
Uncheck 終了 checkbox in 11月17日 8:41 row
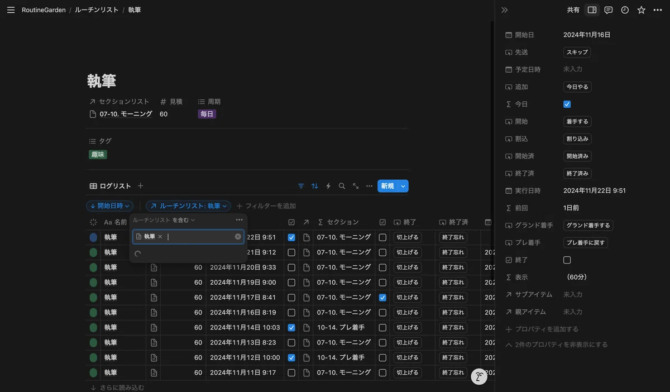382,298
